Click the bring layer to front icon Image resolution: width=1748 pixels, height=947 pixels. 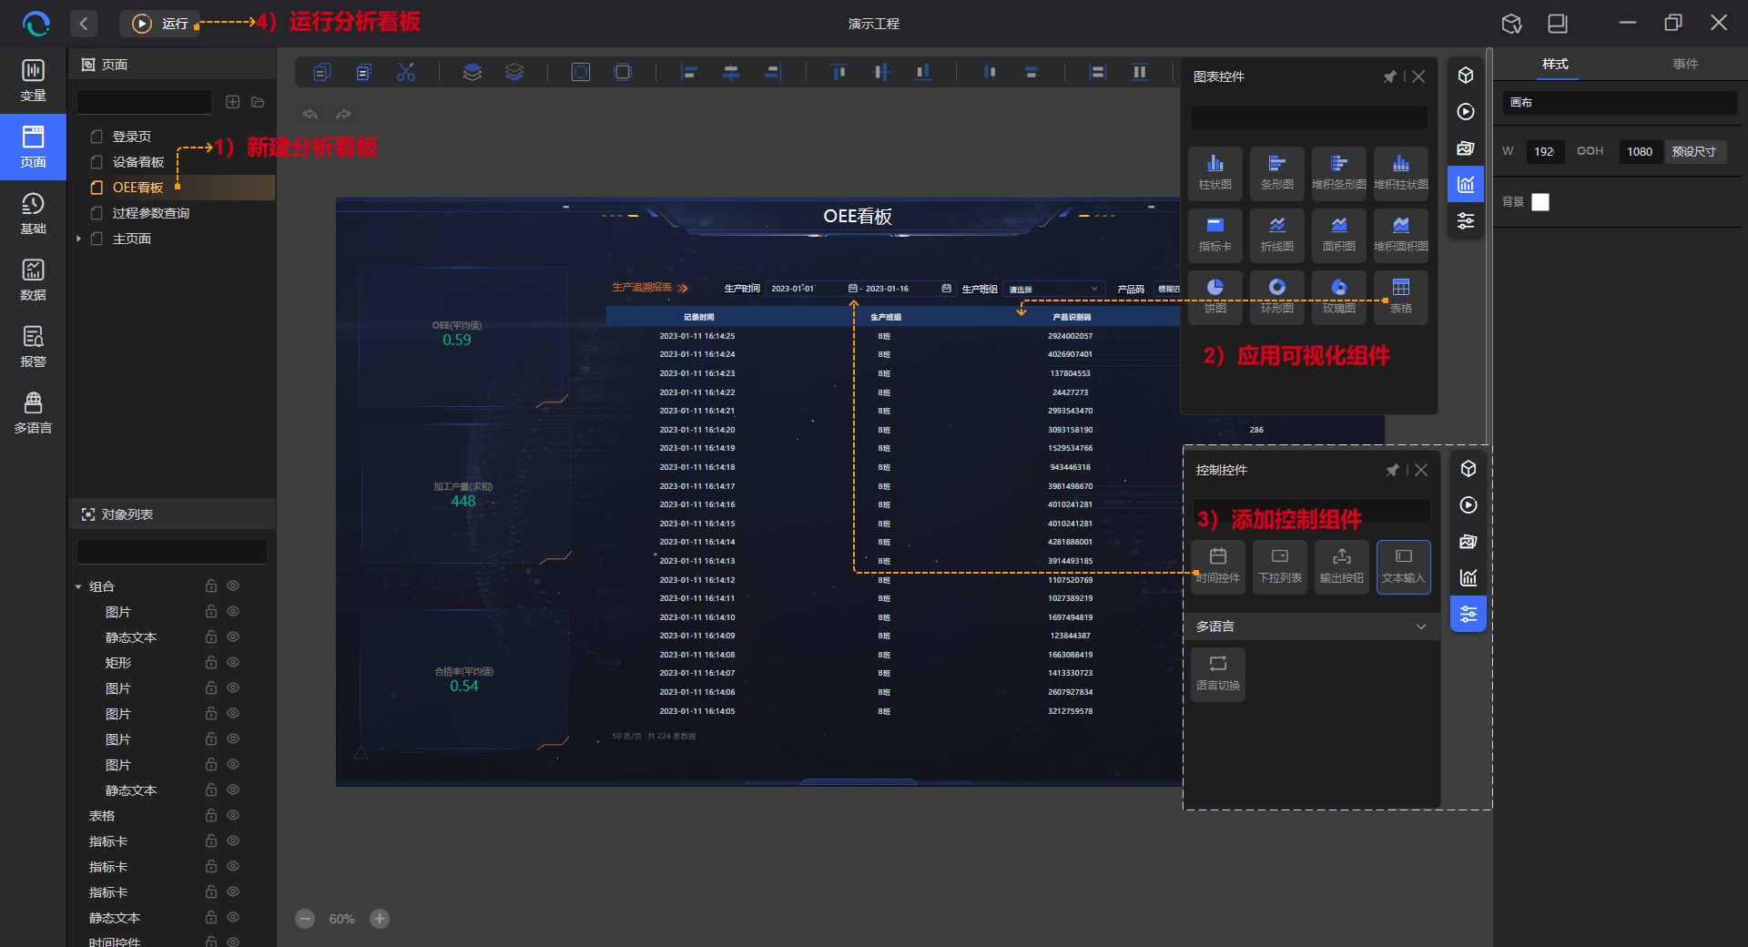pyautogui.click(x=473, y=72)
